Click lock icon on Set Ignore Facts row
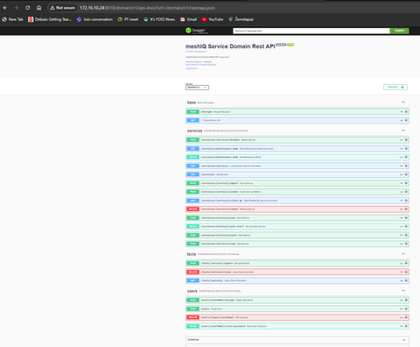 406,263
